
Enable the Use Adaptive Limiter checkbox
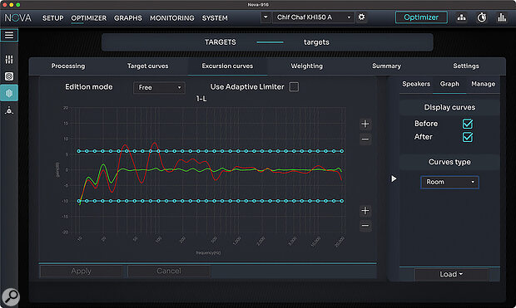pyautogui.click(x=294, y=87)
